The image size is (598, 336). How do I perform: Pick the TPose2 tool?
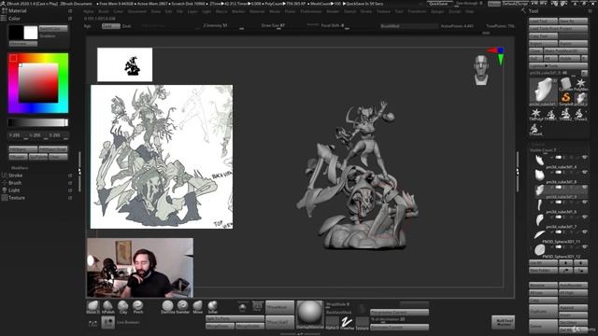click(565, 114)
